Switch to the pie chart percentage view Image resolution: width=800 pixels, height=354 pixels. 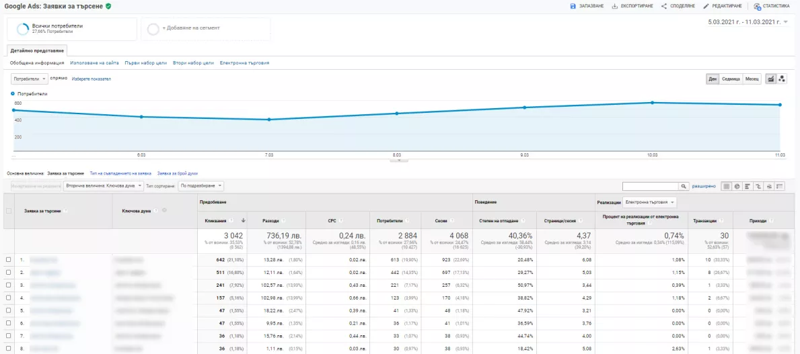[737, 187]
